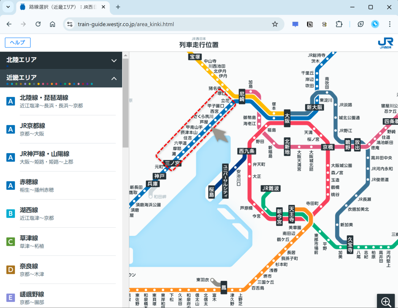Click the browser back arrow
The height and width of the screenshot is (308, 398).
pos(9,24)
